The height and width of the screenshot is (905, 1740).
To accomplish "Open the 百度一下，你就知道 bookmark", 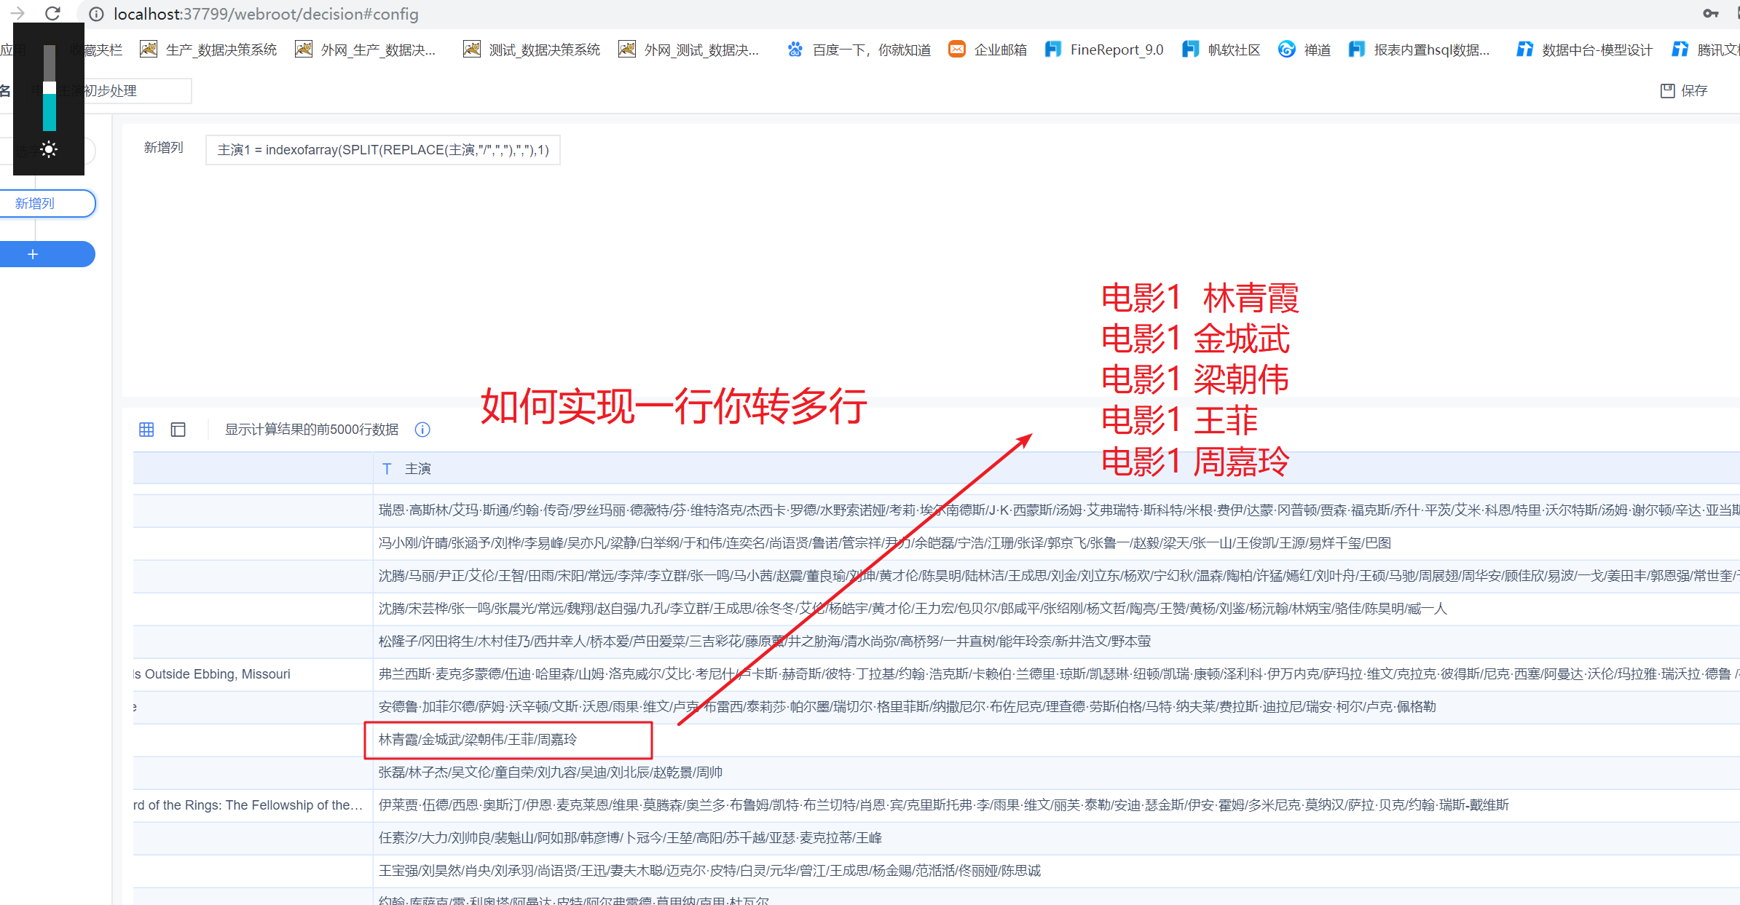I will [x=859, y=50].
